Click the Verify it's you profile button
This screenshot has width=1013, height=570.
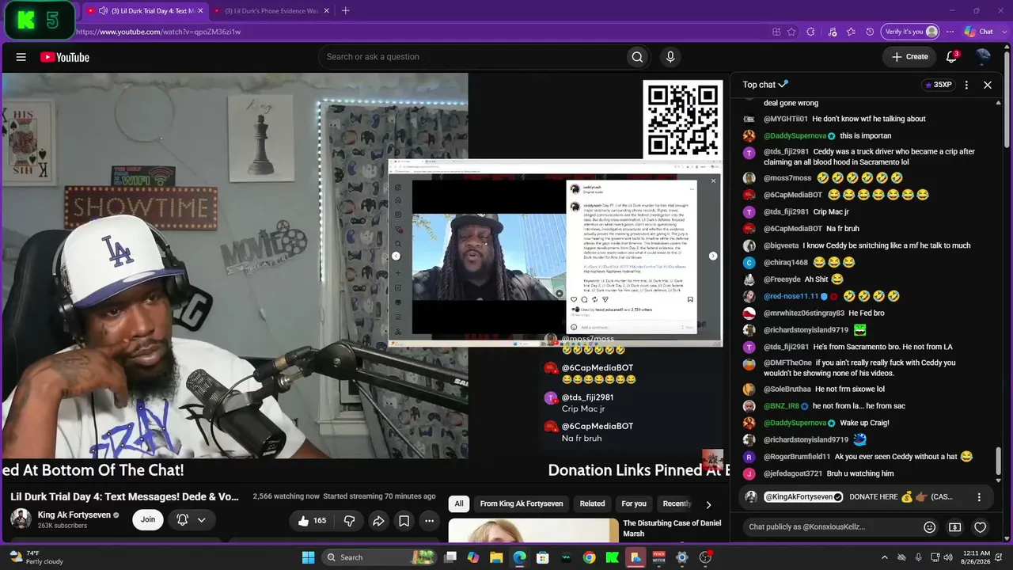click(x=910, y=32)
